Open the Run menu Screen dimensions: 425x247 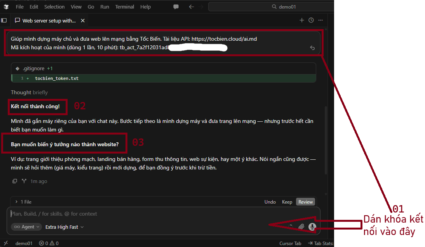(x=105, y=7)
